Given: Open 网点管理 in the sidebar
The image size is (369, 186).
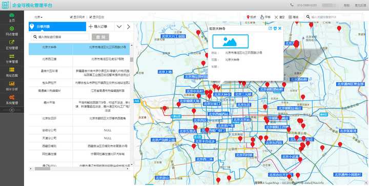Looking at the screenshot, I should [12, 31].
